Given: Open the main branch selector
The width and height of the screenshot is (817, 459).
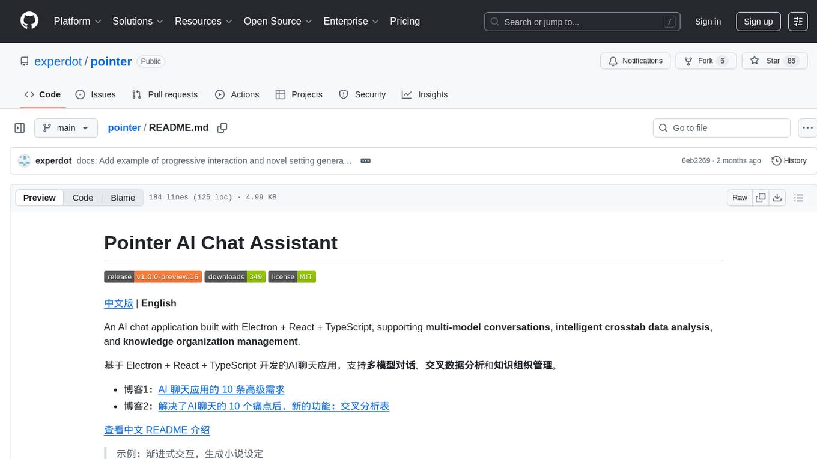Looking at the screenshot, I should 66,128.
